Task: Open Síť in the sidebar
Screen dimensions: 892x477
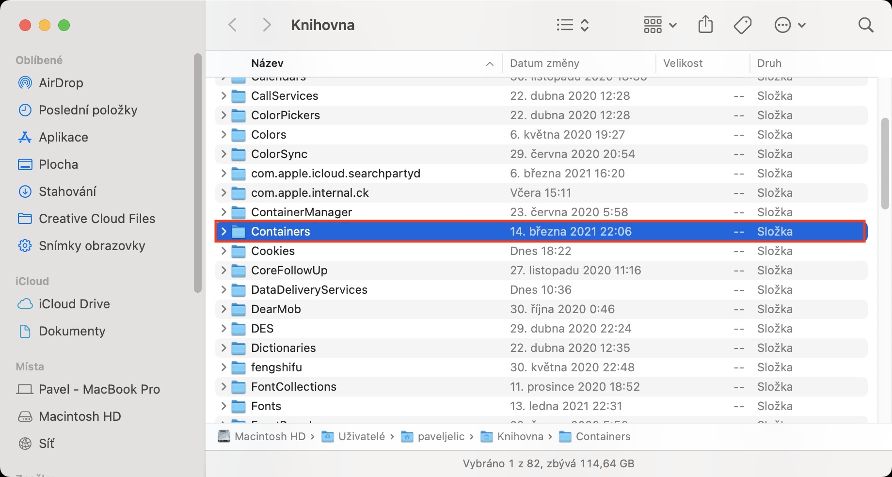Action: 36,444
